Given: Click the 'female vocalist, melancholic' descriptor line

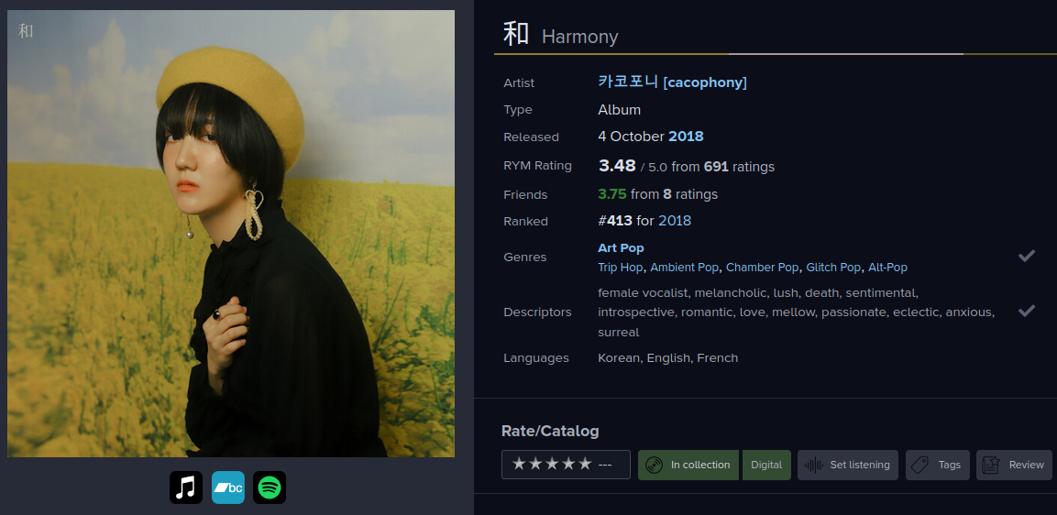Looking at the screenshot, I should pos(758,292).
